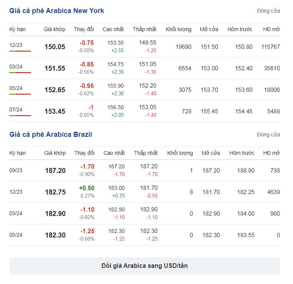293x284 pixels.
Task: Click the 'Khối lượng' header in the Brazil table
Action: 180,153
